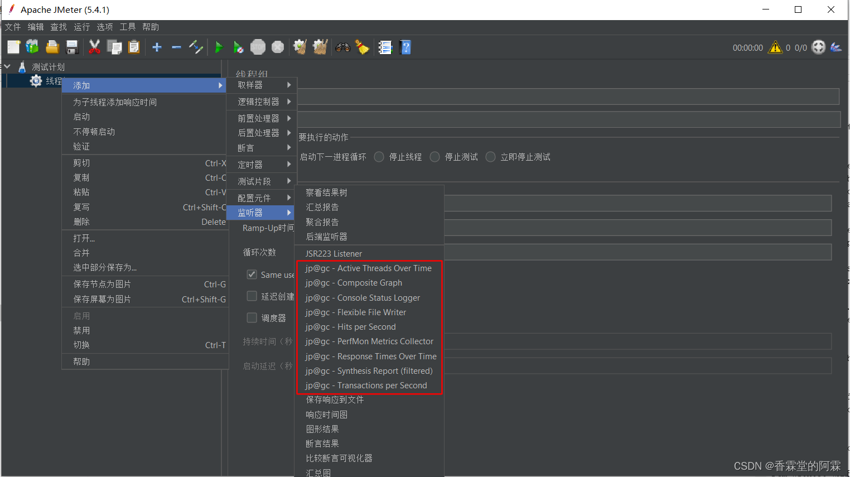Click the Clear All brooms icon

pyautogui.click(x=320, y=47)
